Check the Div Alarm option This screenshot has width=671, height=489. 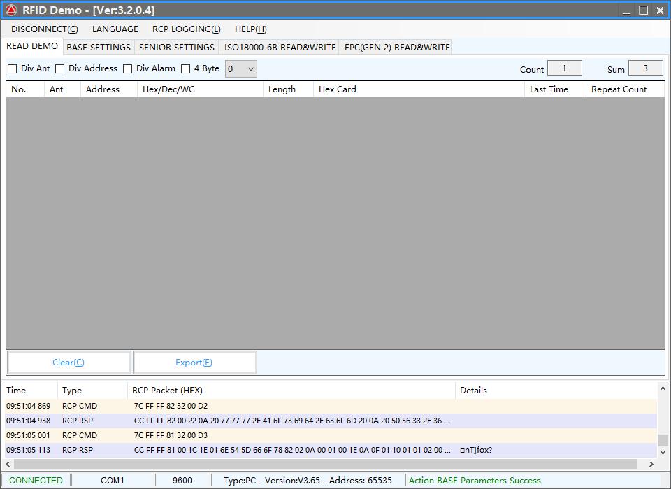pyautogui.click(x=128, y=68)
